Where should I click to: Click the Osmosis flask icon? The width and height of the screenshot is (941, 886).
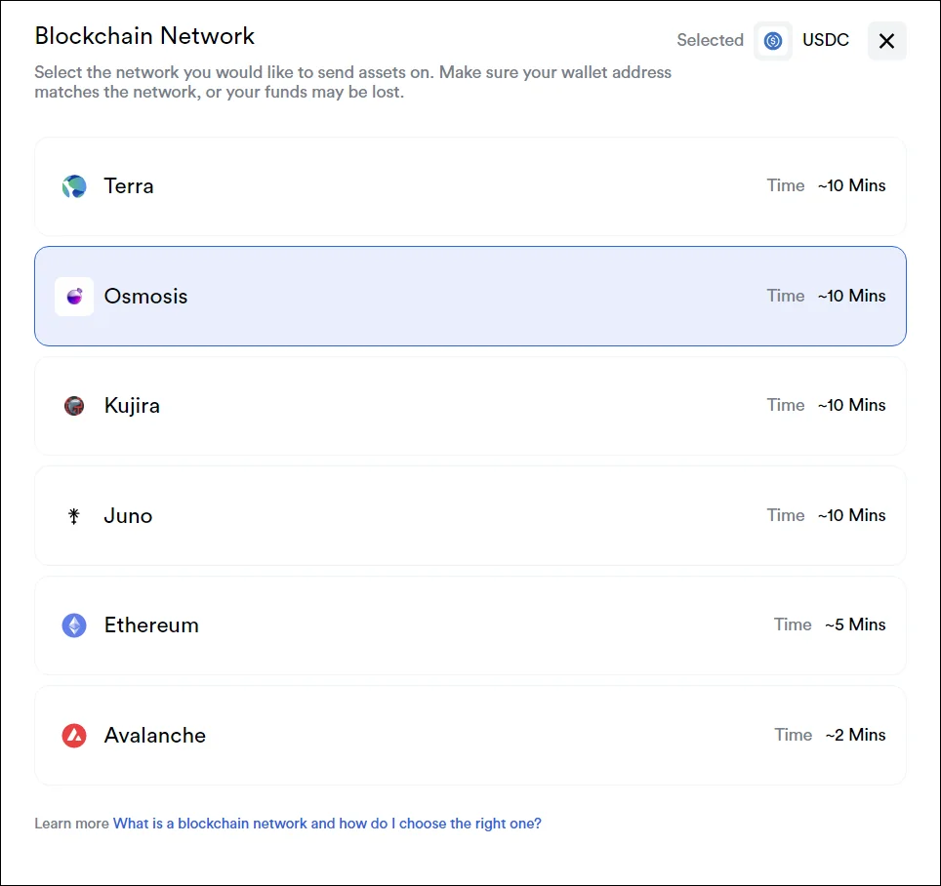coord(74,297)
